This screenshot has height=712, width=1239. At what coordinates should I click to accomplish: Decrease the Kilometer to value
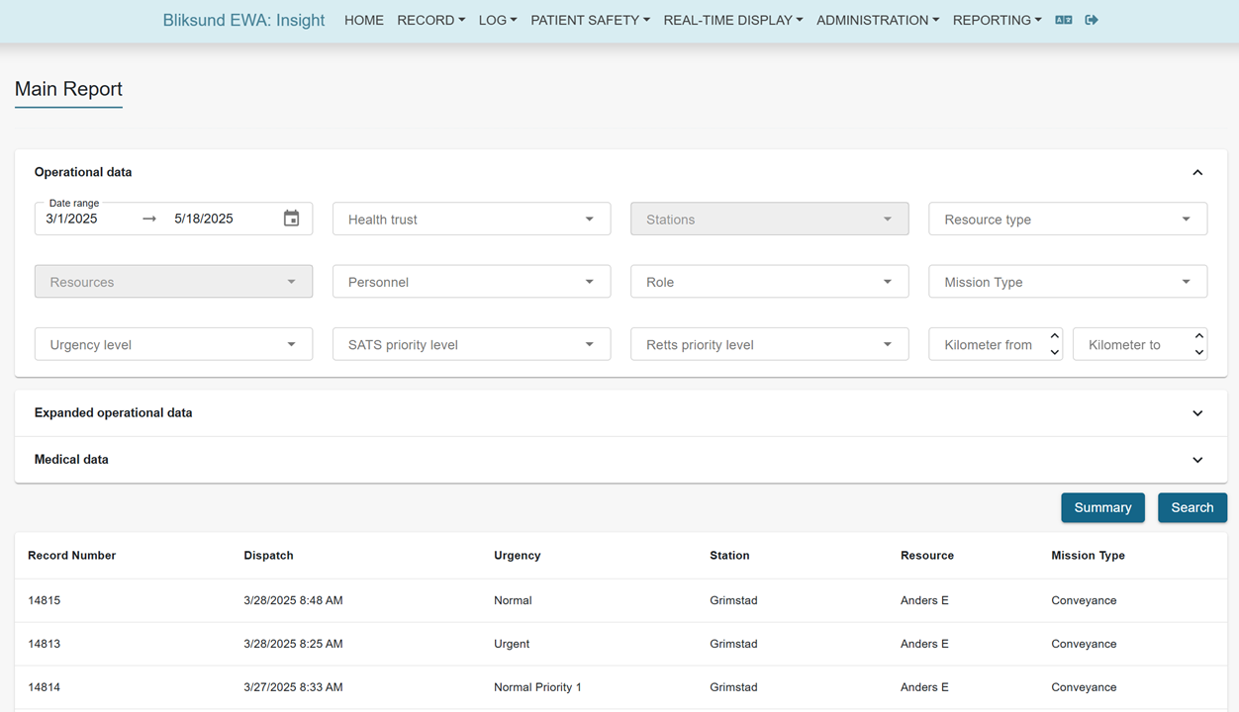point(1199,352)
